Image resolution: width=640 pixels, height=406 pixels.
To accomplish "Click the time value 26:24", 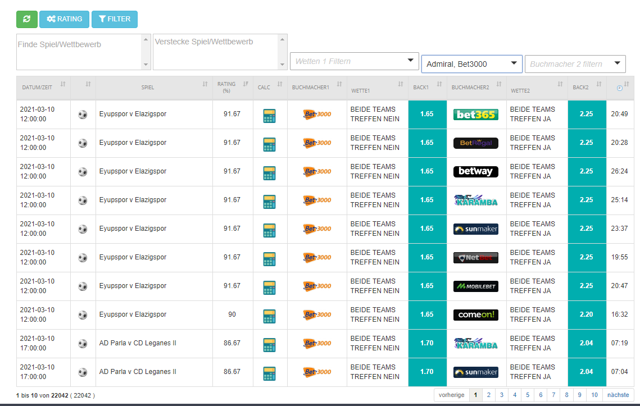I will pyautogui.click(x=620, y=171).
